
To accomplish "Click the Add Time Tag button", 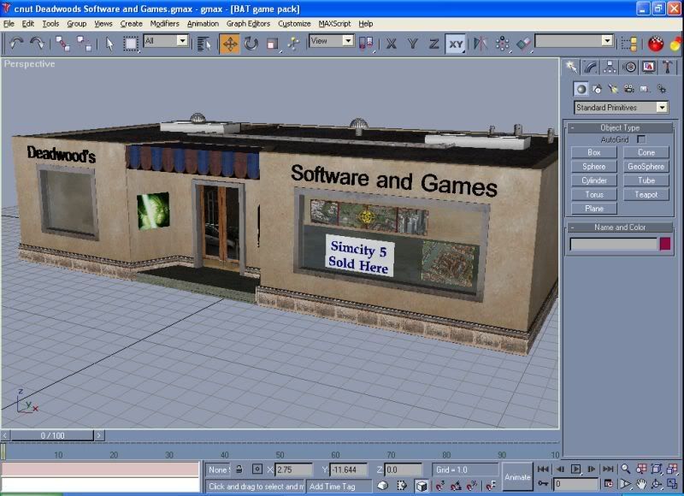I will [x=339, y=486].
